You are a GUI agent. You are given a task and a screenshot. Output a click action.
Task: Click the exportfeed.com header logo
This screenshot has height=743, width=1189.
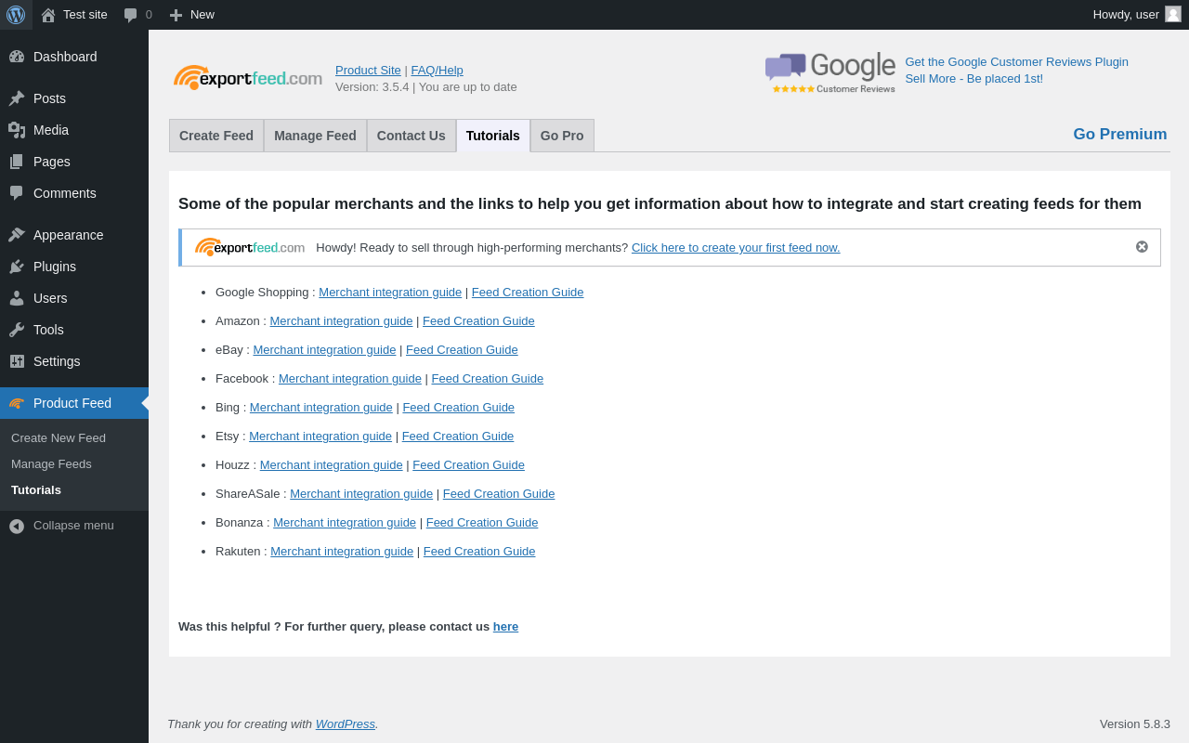pos(248,78)
